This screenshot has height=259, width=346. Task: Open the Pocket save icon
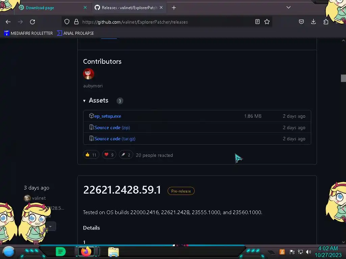pos(301,22)
